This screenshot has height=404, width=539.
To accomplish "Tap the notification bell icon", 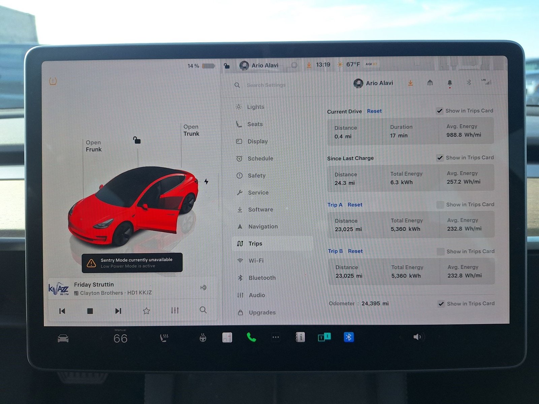I will click(449, 83).
